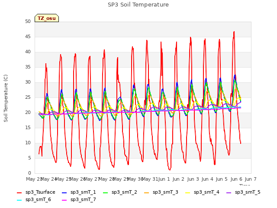The height and width of the screenshot is (208, 277).
Task: Click blue sp3_smT_1 legend color marker
Action: [64, 192]
